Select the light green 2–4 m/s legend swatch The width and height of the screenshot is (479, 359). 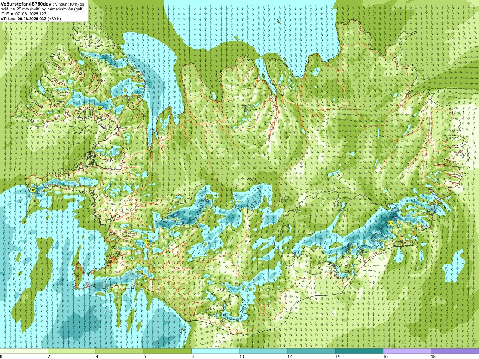72,351
